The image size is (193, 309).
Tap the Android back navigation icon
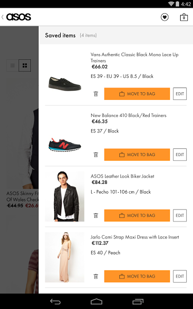tap(56, 301)
